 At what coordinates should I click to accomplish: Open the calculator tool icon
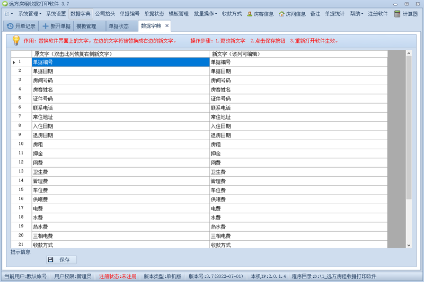click(x=397, y=14)
